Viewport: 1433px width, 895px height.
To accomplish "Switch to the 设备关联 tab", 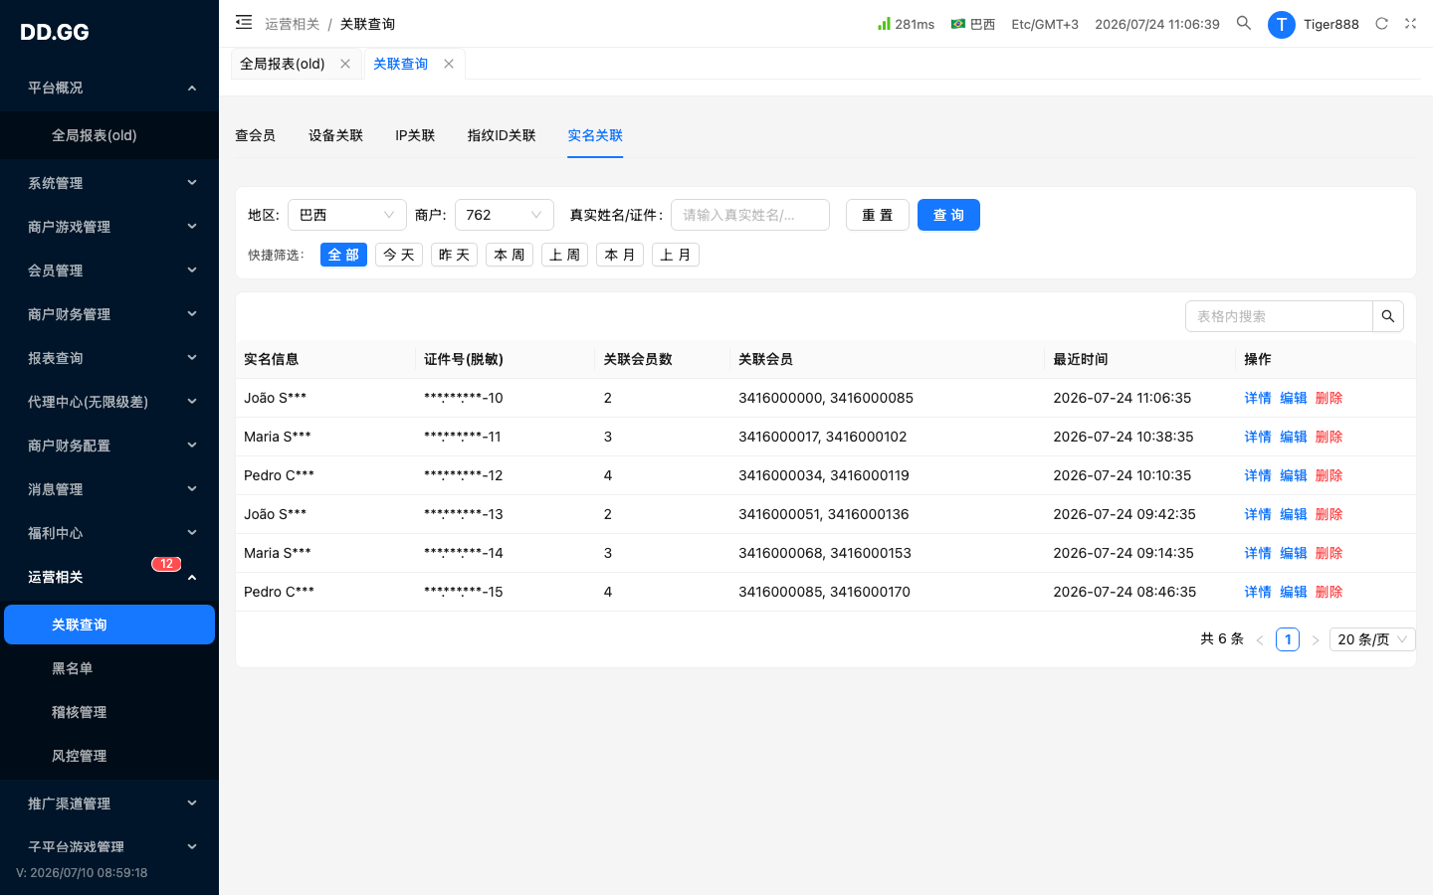I will tap(335, 135).
